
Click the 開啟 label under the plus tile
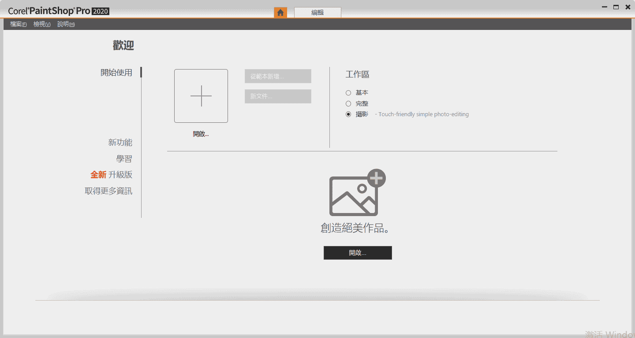pos(201,134)
